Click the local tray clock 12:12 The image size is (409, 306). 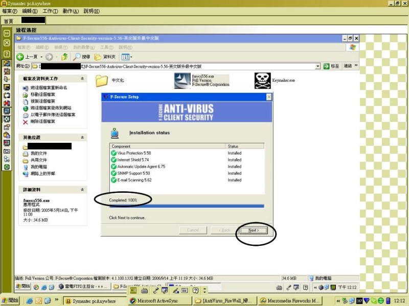[399, 301]
